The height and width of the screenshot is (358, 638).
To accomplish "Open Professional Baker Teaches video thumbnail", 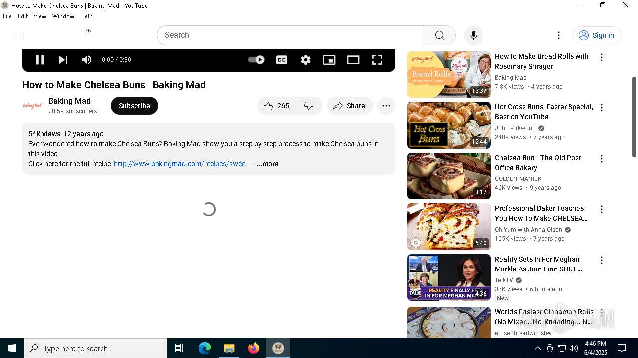I will click(449, 227).
